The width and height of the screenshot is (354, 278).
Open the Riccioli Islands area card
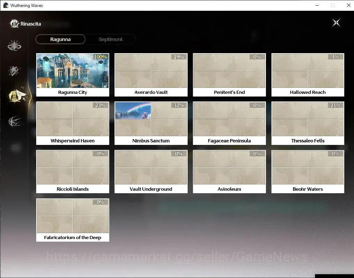(x=72, y=172)
